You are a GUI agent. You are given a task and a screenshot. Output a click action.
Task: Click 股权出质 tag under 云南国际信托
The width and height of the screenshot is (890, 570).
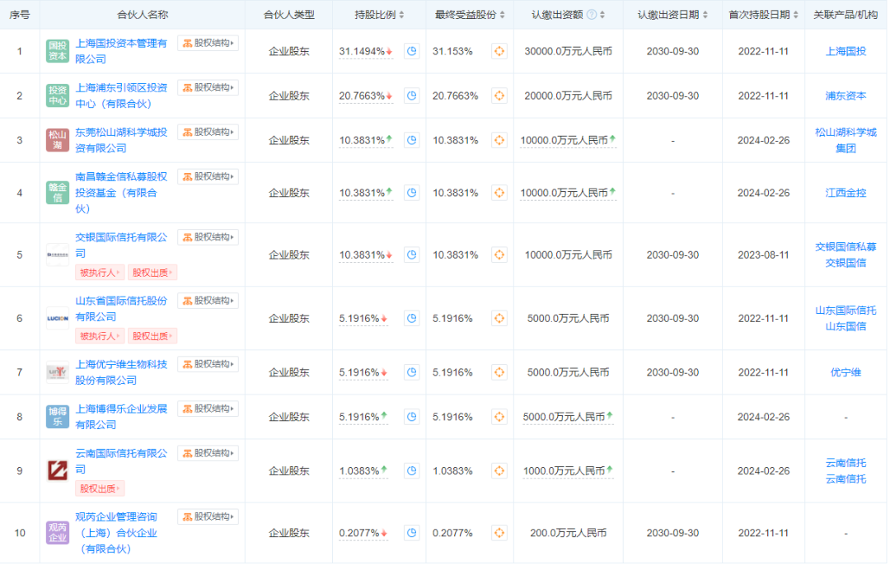click(x=100, y=489)
